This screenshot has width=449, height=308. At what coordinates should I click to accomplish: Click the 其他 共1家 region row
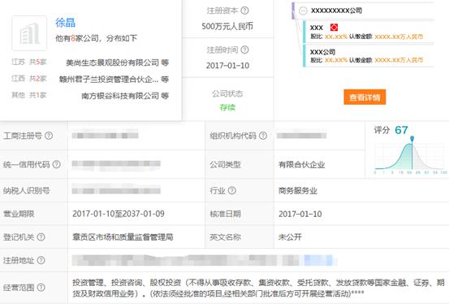point(90,95)
